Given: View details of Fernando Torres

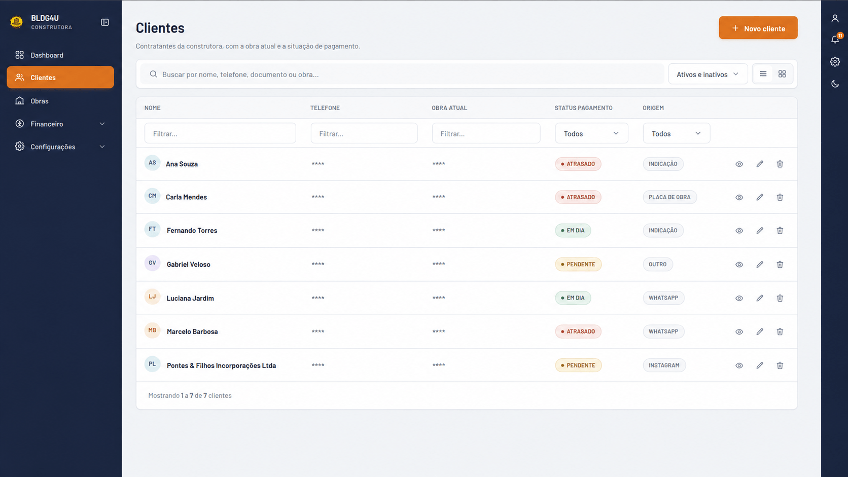Looking at the screenshot, I should 739,231.
